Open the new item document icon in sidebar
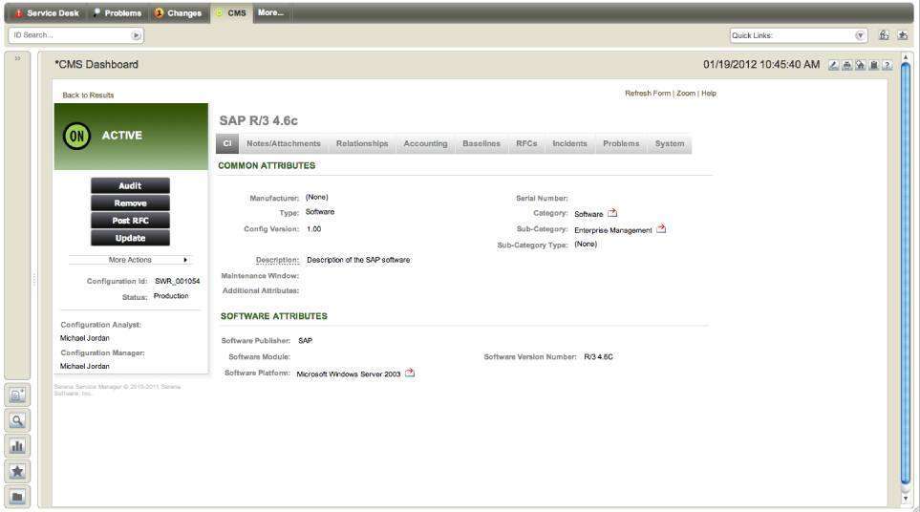Image resolution: width=920 pixels, height=512 pixels. [x=17, y=395]
